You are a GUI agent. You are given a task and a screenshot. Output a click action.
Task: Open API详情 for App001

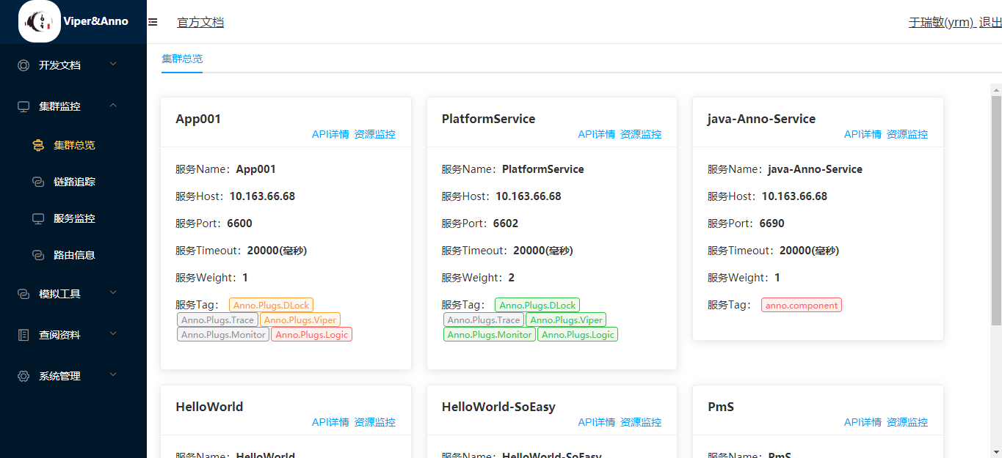pos(330,134)
